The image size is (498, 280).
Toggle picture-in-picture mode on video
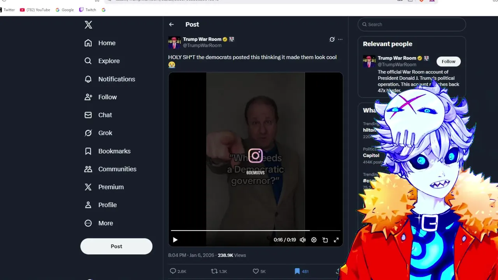coord(325,240)
